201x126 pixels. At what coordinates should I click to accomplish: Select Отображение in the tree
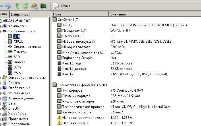[19, 88]
